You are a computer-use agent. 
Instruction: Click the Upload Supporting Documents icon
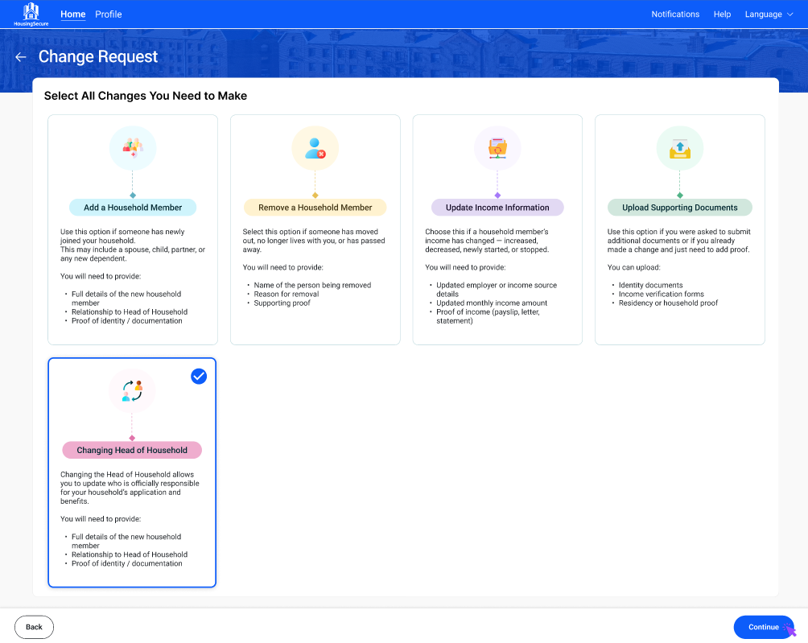[679, 148]
